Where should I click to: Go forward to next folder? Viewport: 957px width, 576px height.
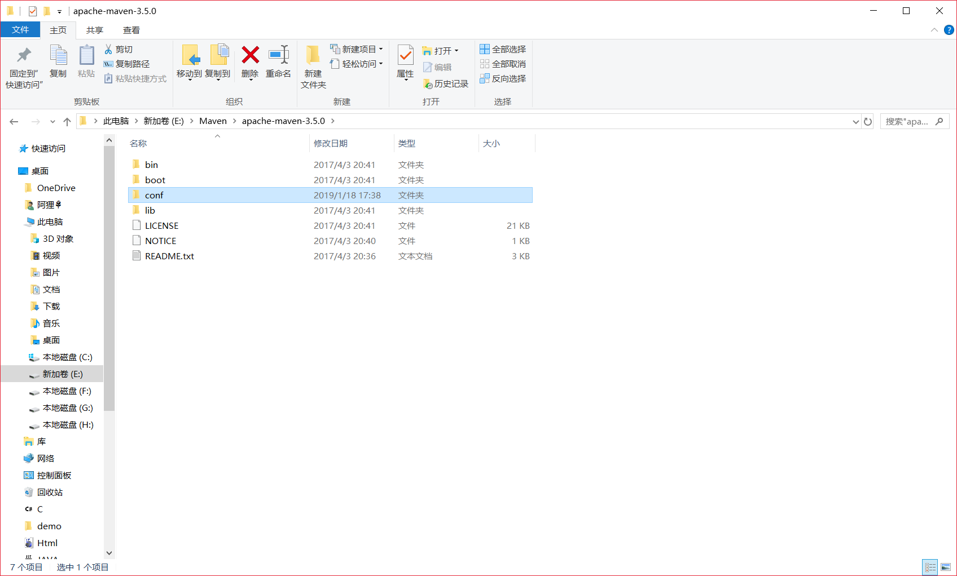36,122
